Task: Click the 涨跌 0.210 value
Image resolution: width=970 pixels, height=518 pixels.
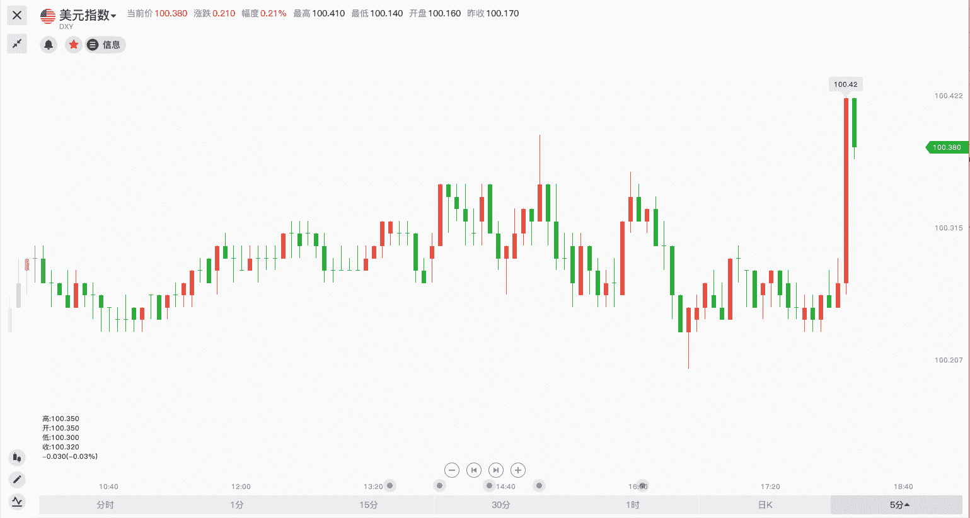Action: point(224,13)
